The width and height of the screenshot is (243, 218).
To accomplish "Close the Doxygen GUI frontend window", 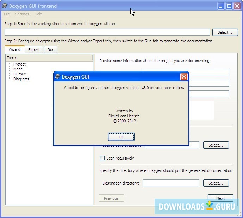I will pos(237,6).
